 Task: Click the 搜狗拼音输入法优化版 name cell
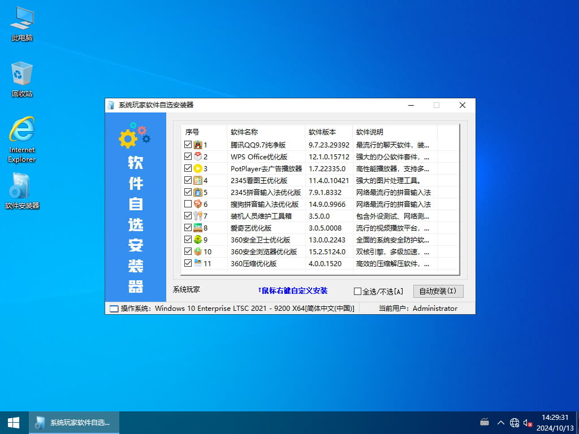265,204
